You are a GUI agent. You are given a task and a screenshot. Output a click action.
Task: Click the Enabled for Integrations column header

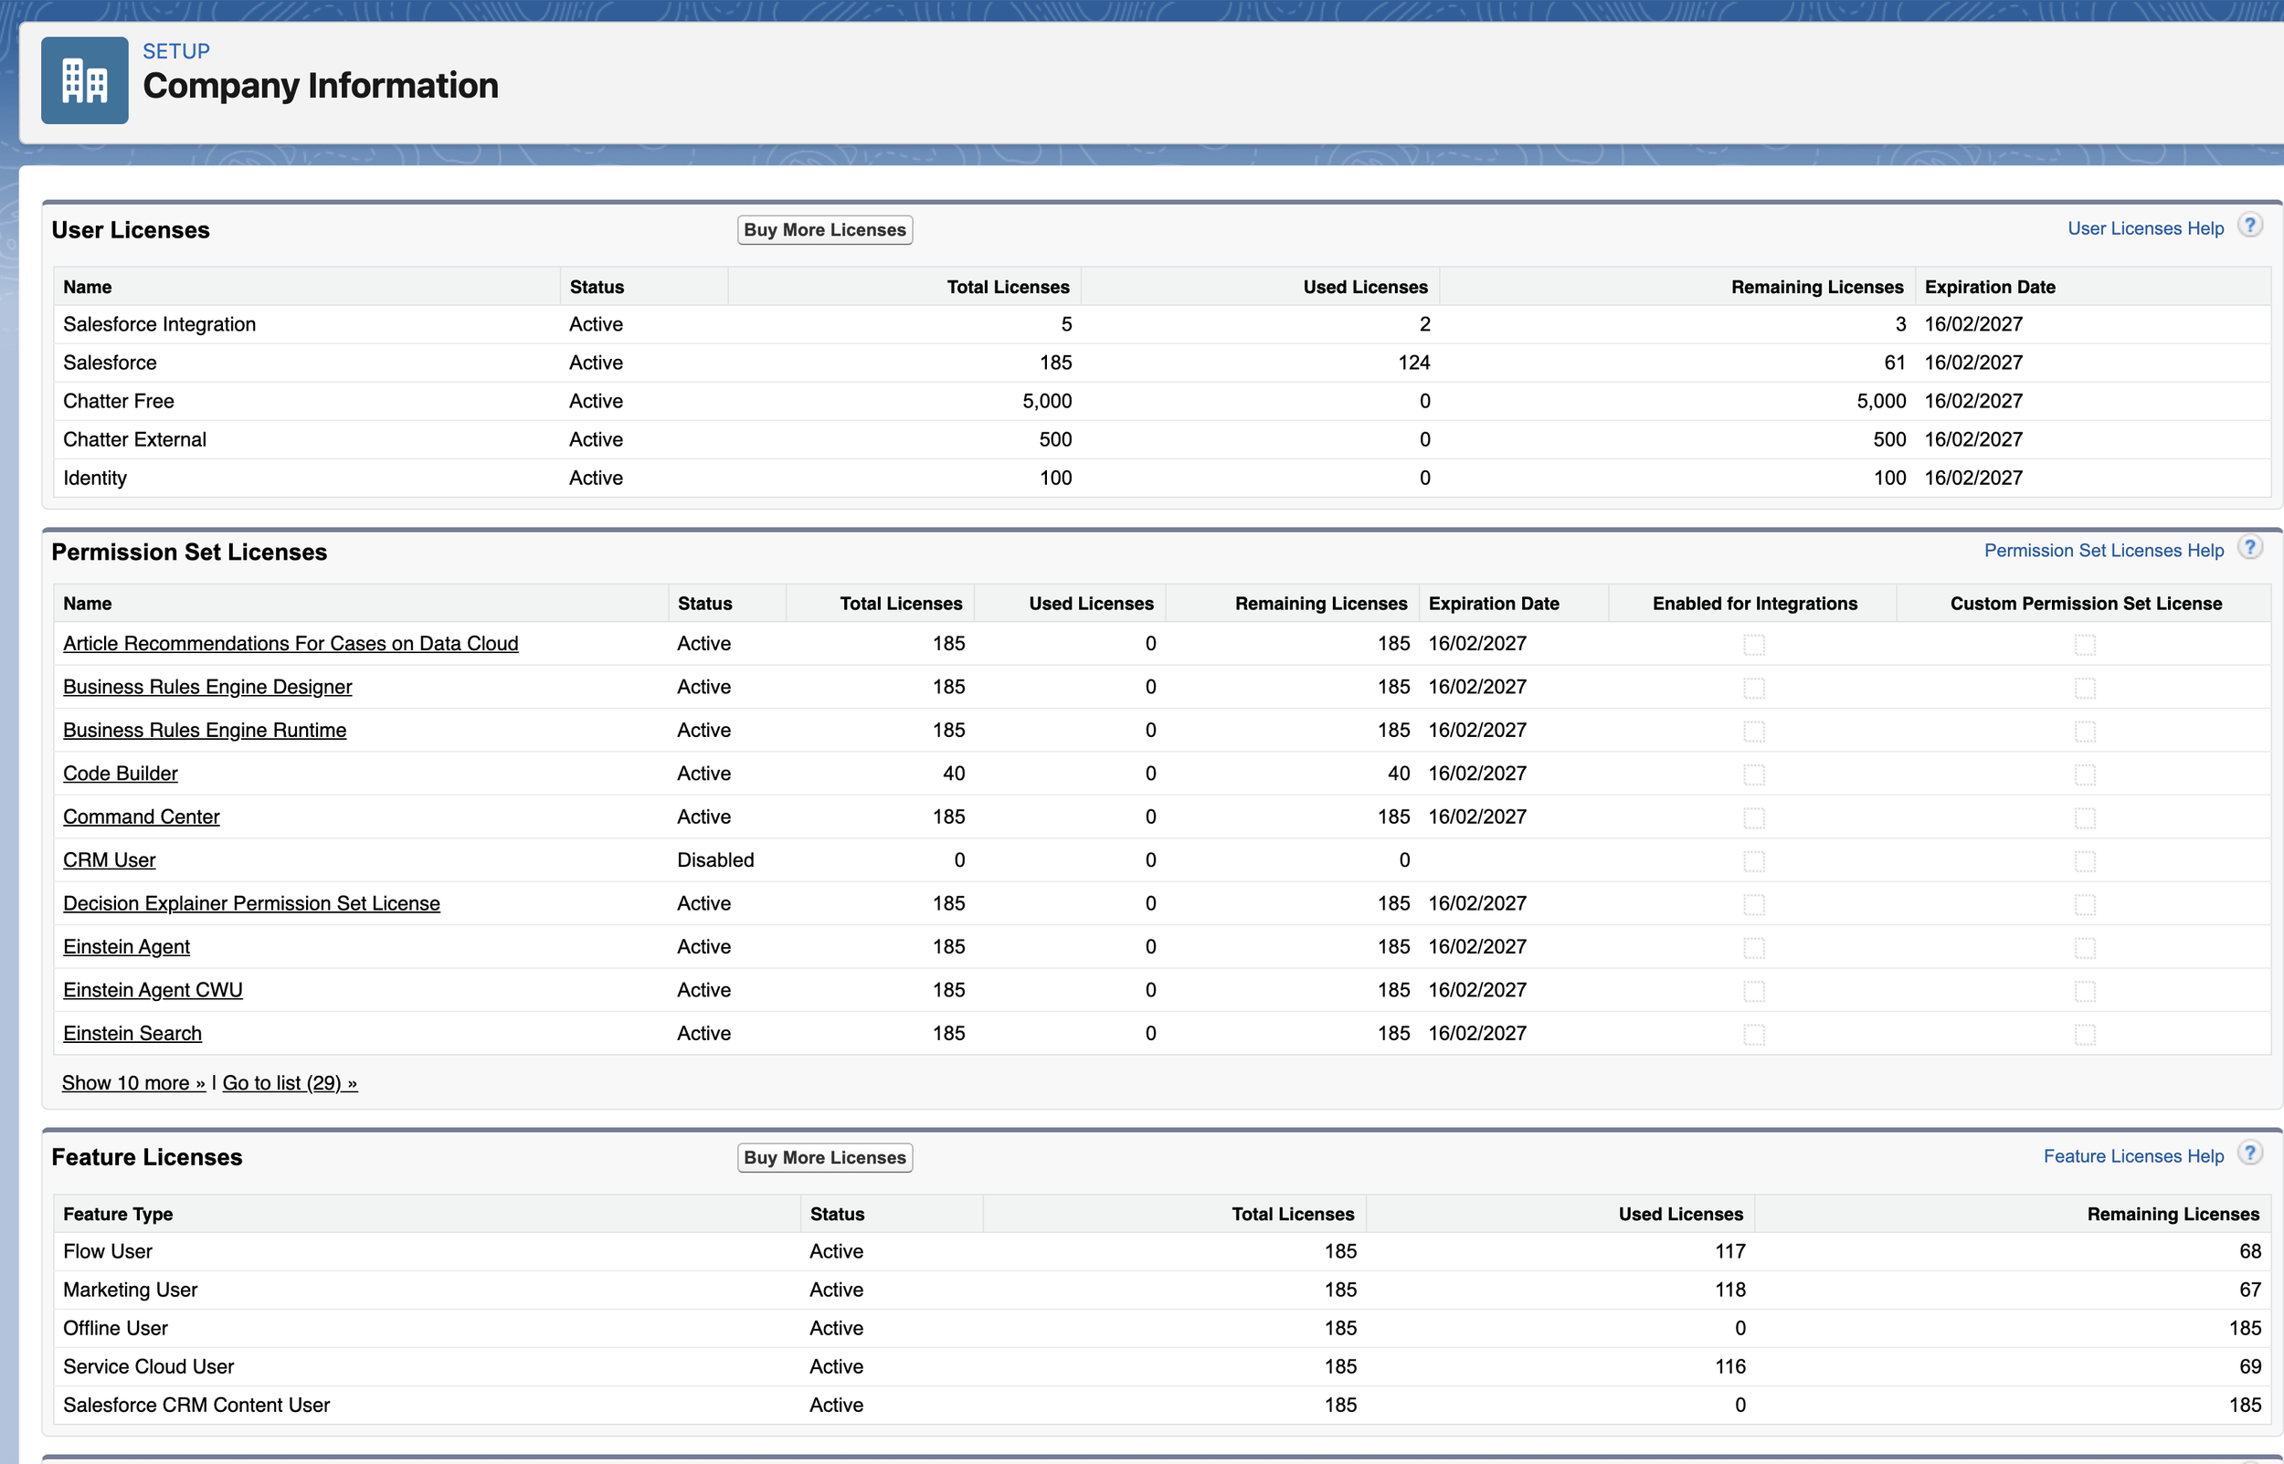(1754, 604)
